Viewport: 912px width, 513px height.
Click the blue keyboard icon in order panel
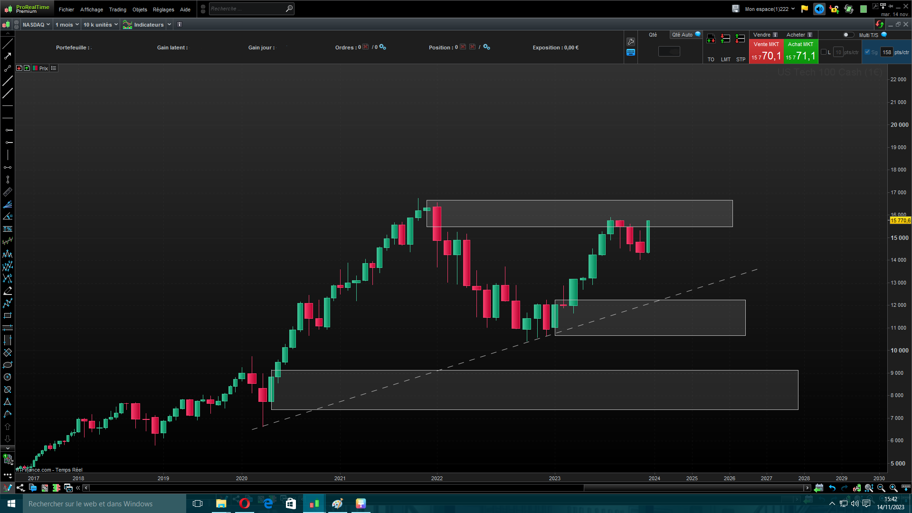pyautogui.click(x=631, y=53)
